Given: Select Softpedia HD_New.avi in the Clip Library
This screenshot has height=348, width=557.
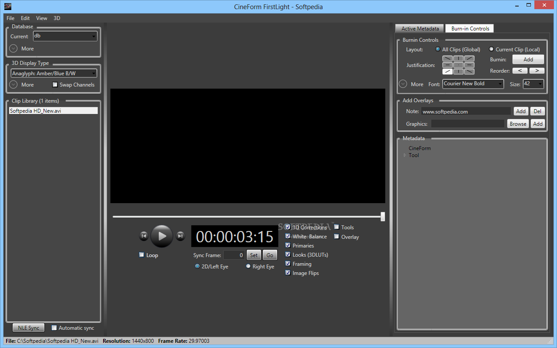Looking at the screenshot, I should [54, 110].
